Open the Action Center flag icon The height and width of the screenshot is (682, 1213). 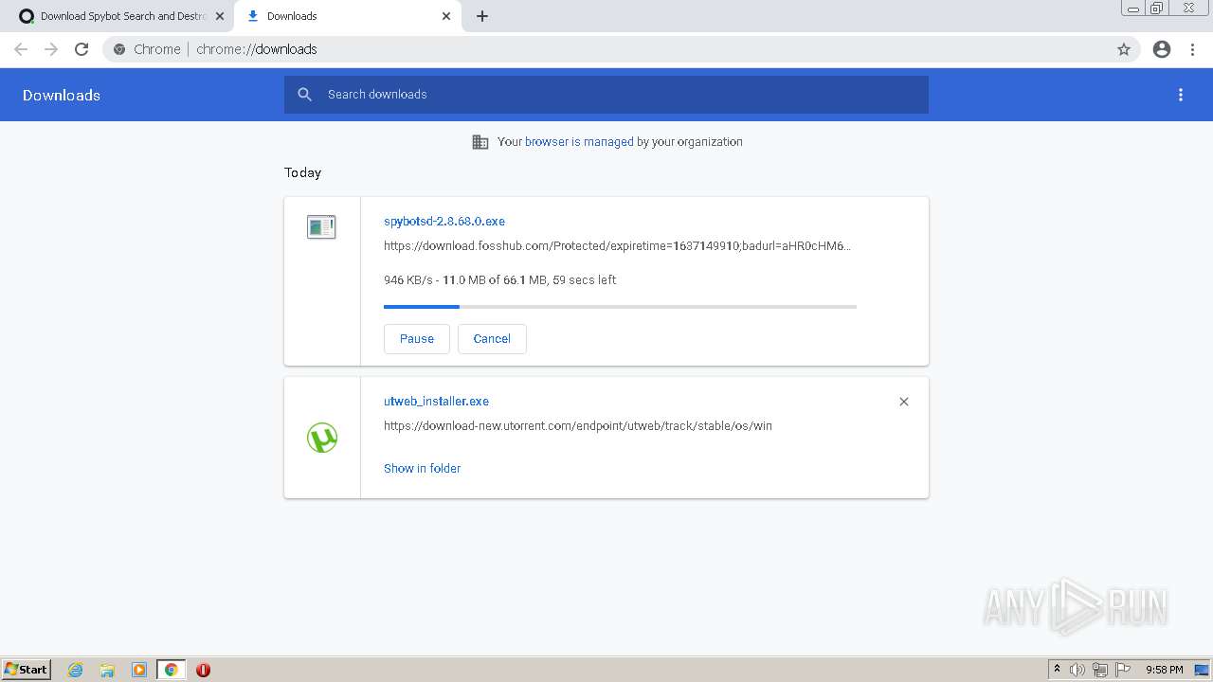(x=1123, y=670)
